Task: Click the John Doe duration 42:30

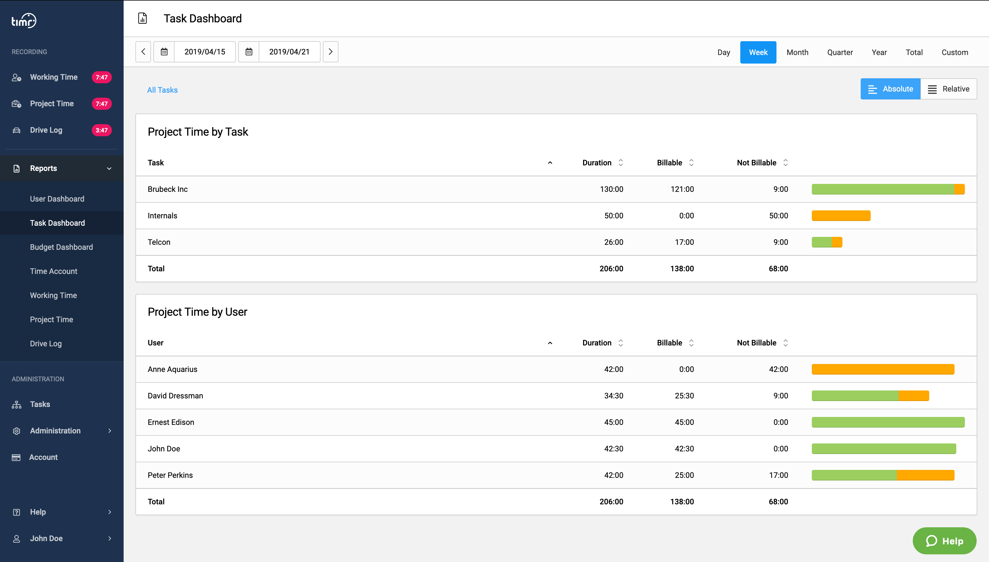Action: (x=613, y=449)
